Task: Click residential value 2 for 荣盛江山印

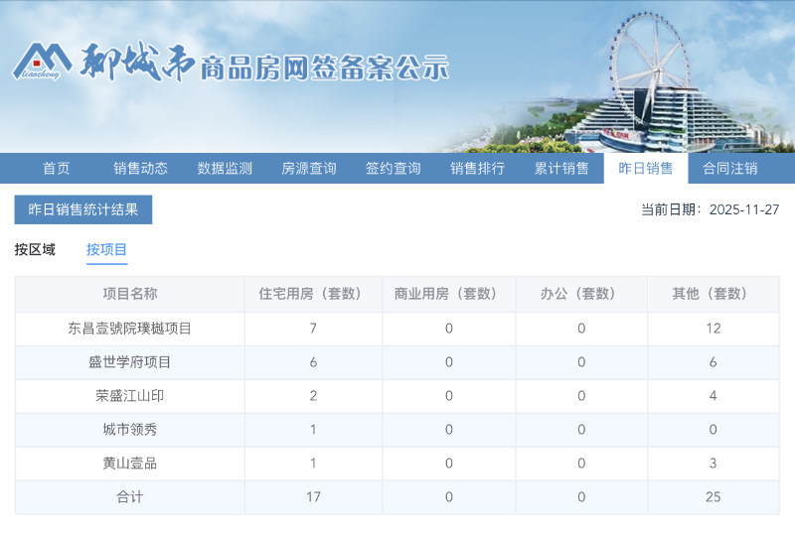Action: pos(313,396)
